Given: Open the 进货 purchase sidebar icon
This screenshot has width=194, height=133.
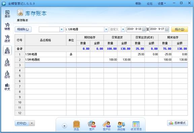Looking at the screenshot, I should (x=7, y=38).
